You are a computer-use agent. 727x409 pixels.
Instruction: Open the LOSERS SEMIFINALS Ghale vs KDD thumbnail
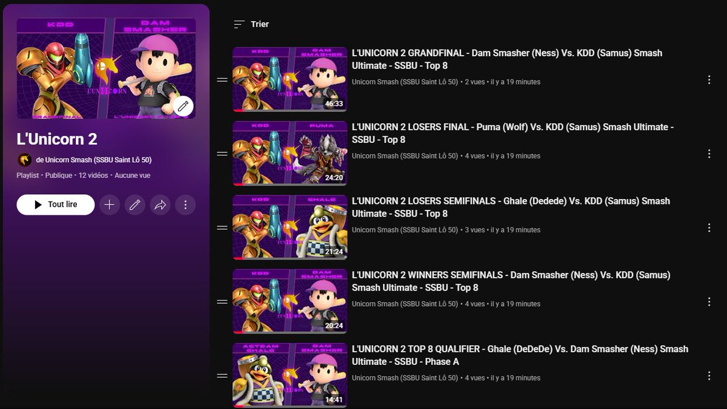click(290, 227)
